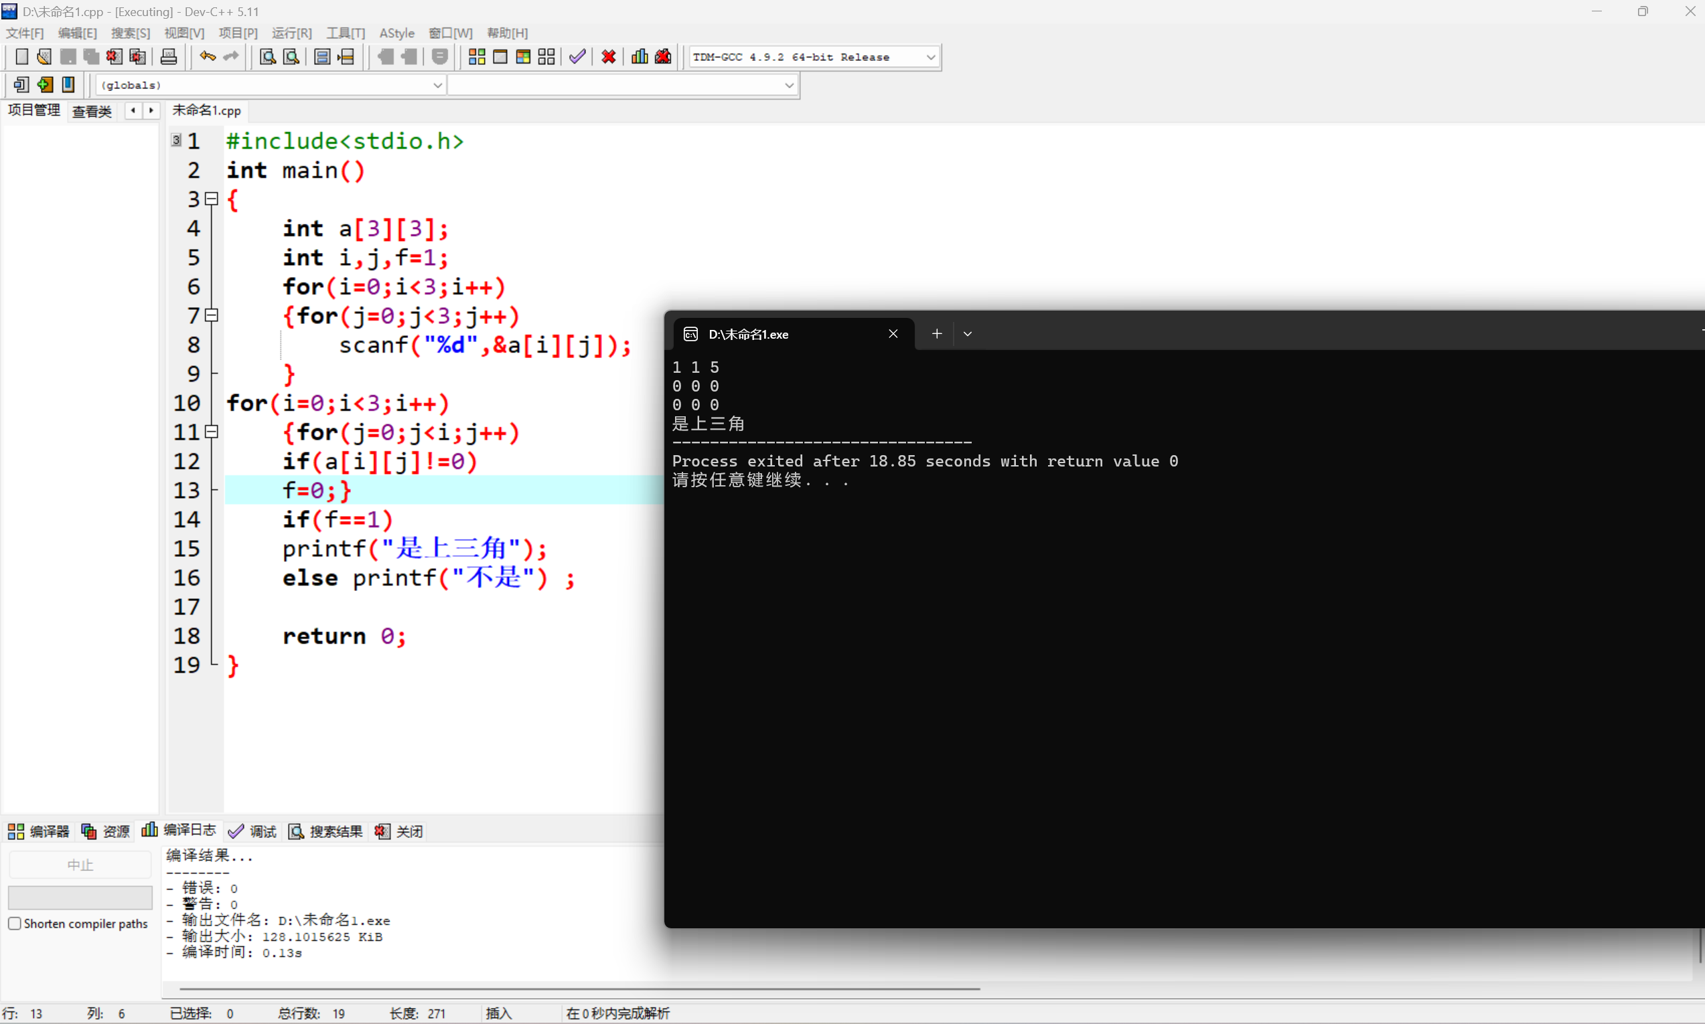The image size is (1705, 1024).
Task: Collapse the code fold at line 11
Action: (x=212, y=432)
